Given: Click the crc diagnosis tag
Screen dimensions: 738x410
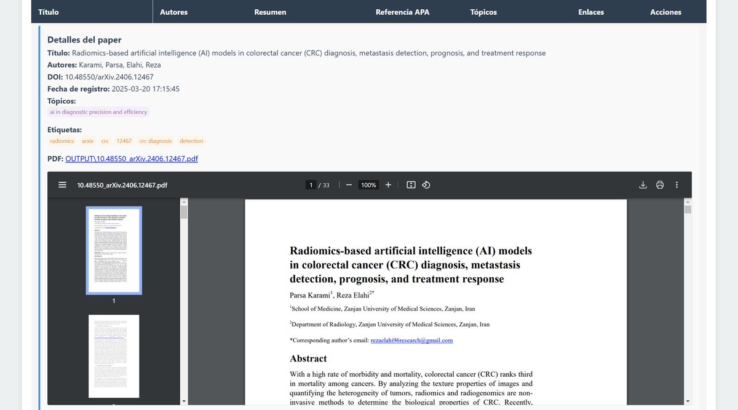Looking at the screenshot, I should 156,141.
